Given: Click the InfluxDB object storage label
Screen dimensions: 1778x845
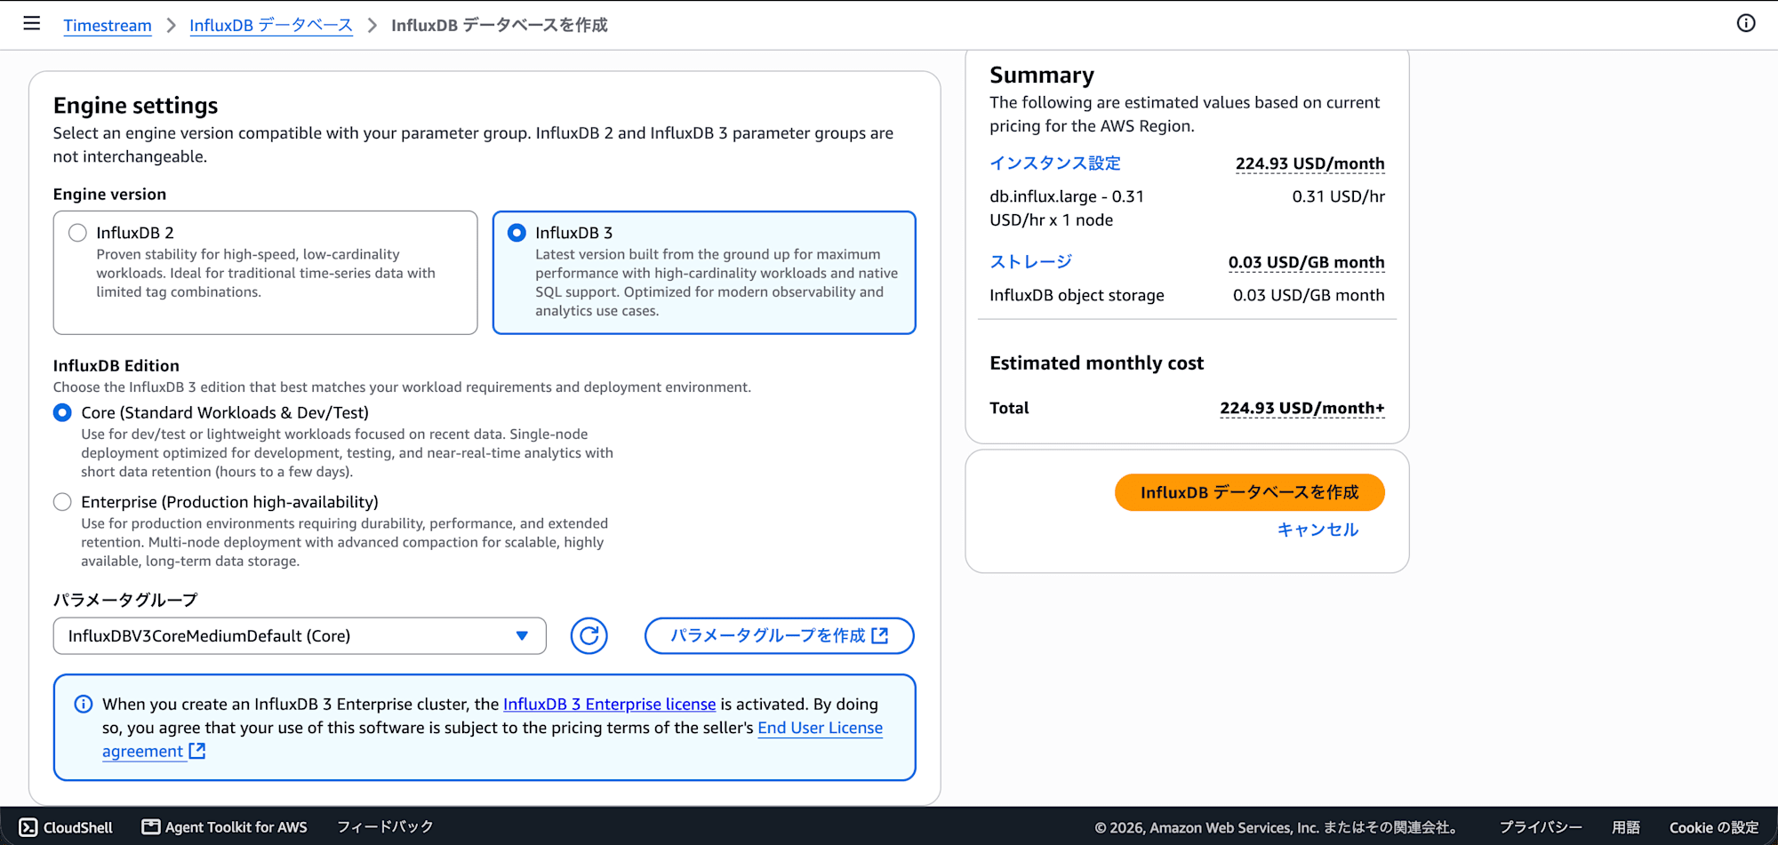Looking at the screenshot, I should pyautogui.click(x=1077, y=295).
